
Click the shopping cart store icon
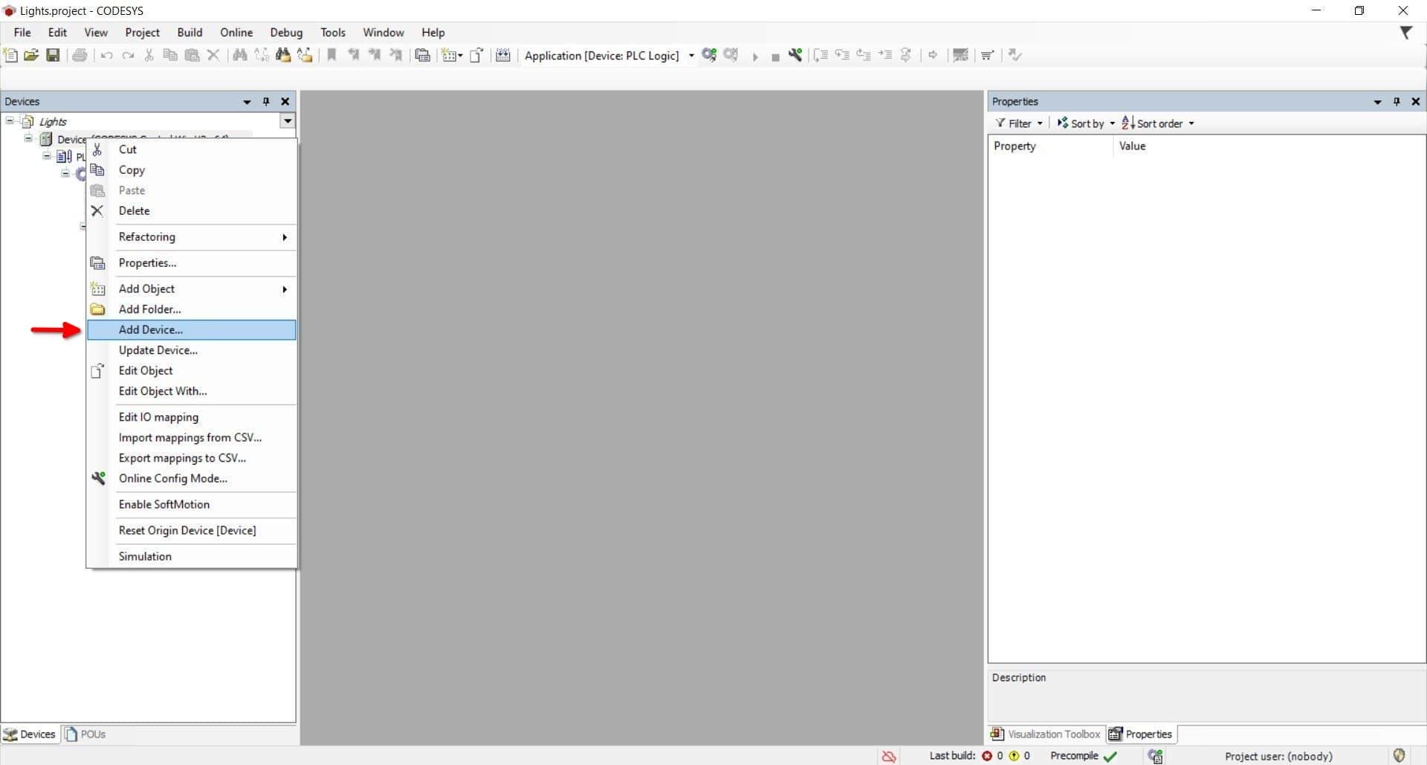(987, 55)
